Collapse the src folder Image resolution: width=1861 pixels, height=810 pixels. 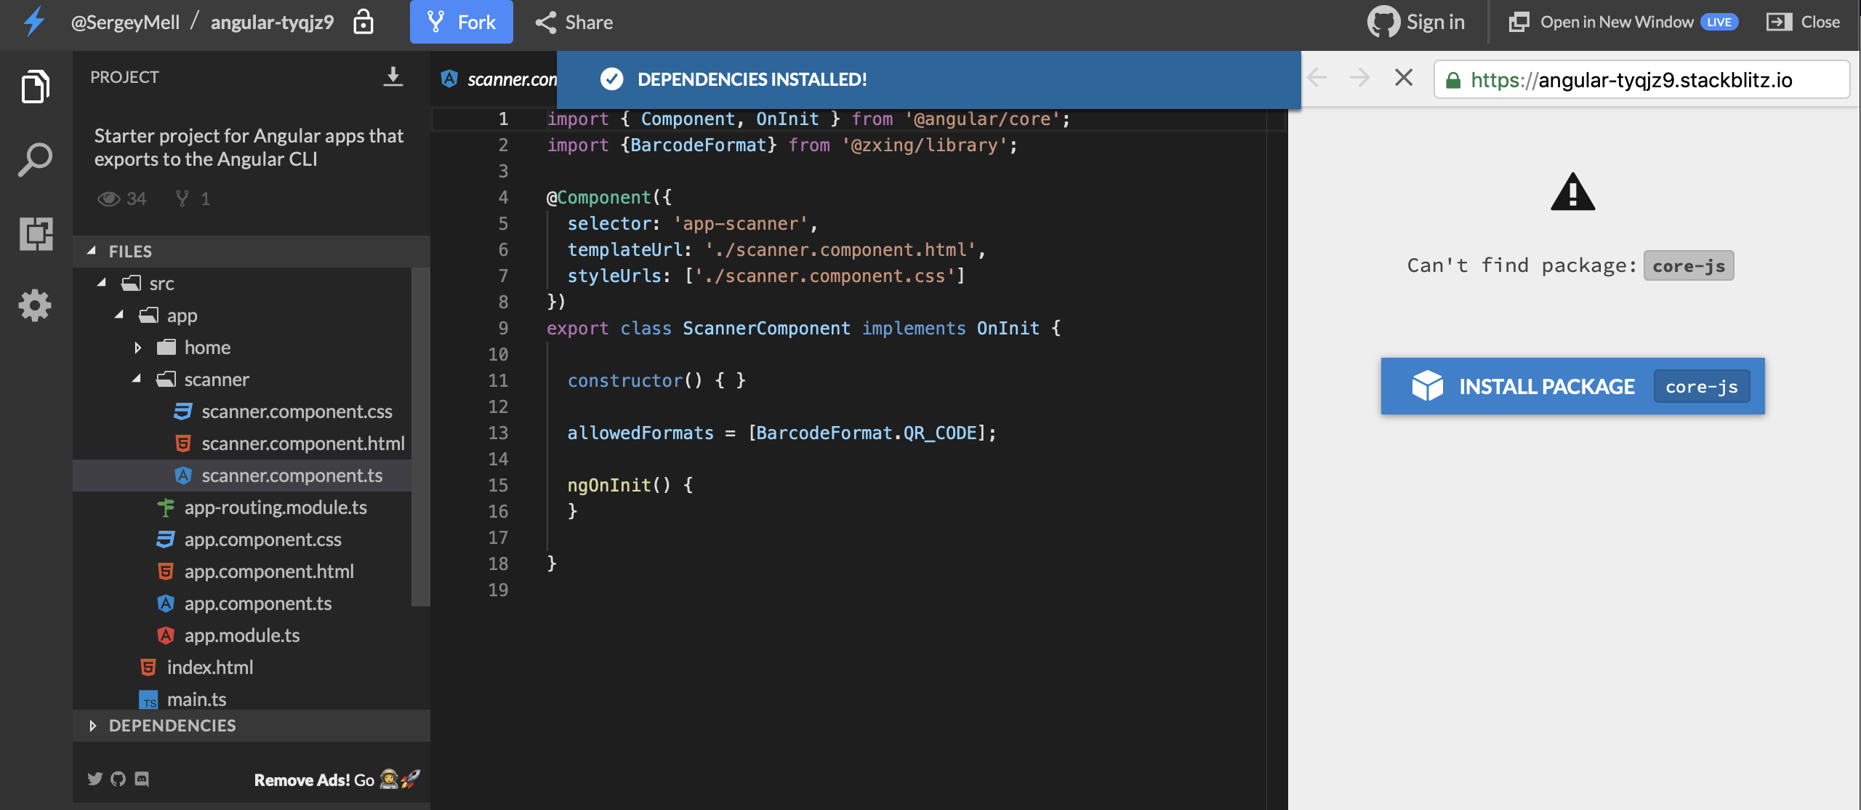click(102, 283)
